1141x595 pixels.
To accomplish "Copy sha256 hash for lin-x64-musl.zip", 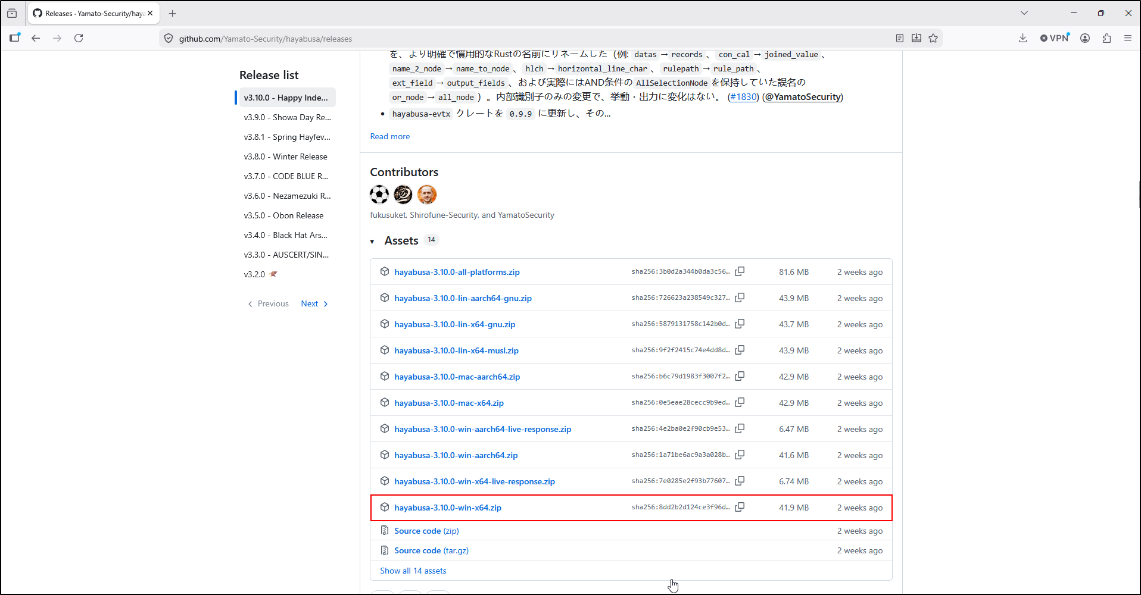I will [740, 350].
